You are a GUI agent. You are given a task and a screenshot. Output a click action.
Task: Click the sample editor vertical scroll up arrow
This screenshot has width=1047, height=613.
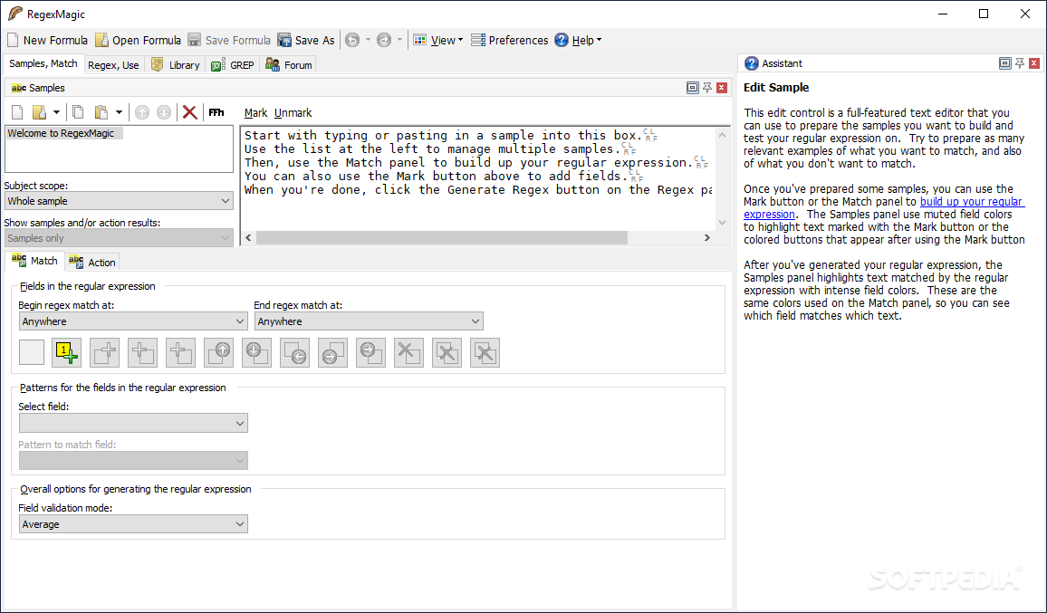[723, 135]
